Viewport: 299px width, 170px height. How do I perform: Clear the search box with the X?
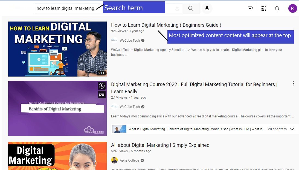(177, 8)
